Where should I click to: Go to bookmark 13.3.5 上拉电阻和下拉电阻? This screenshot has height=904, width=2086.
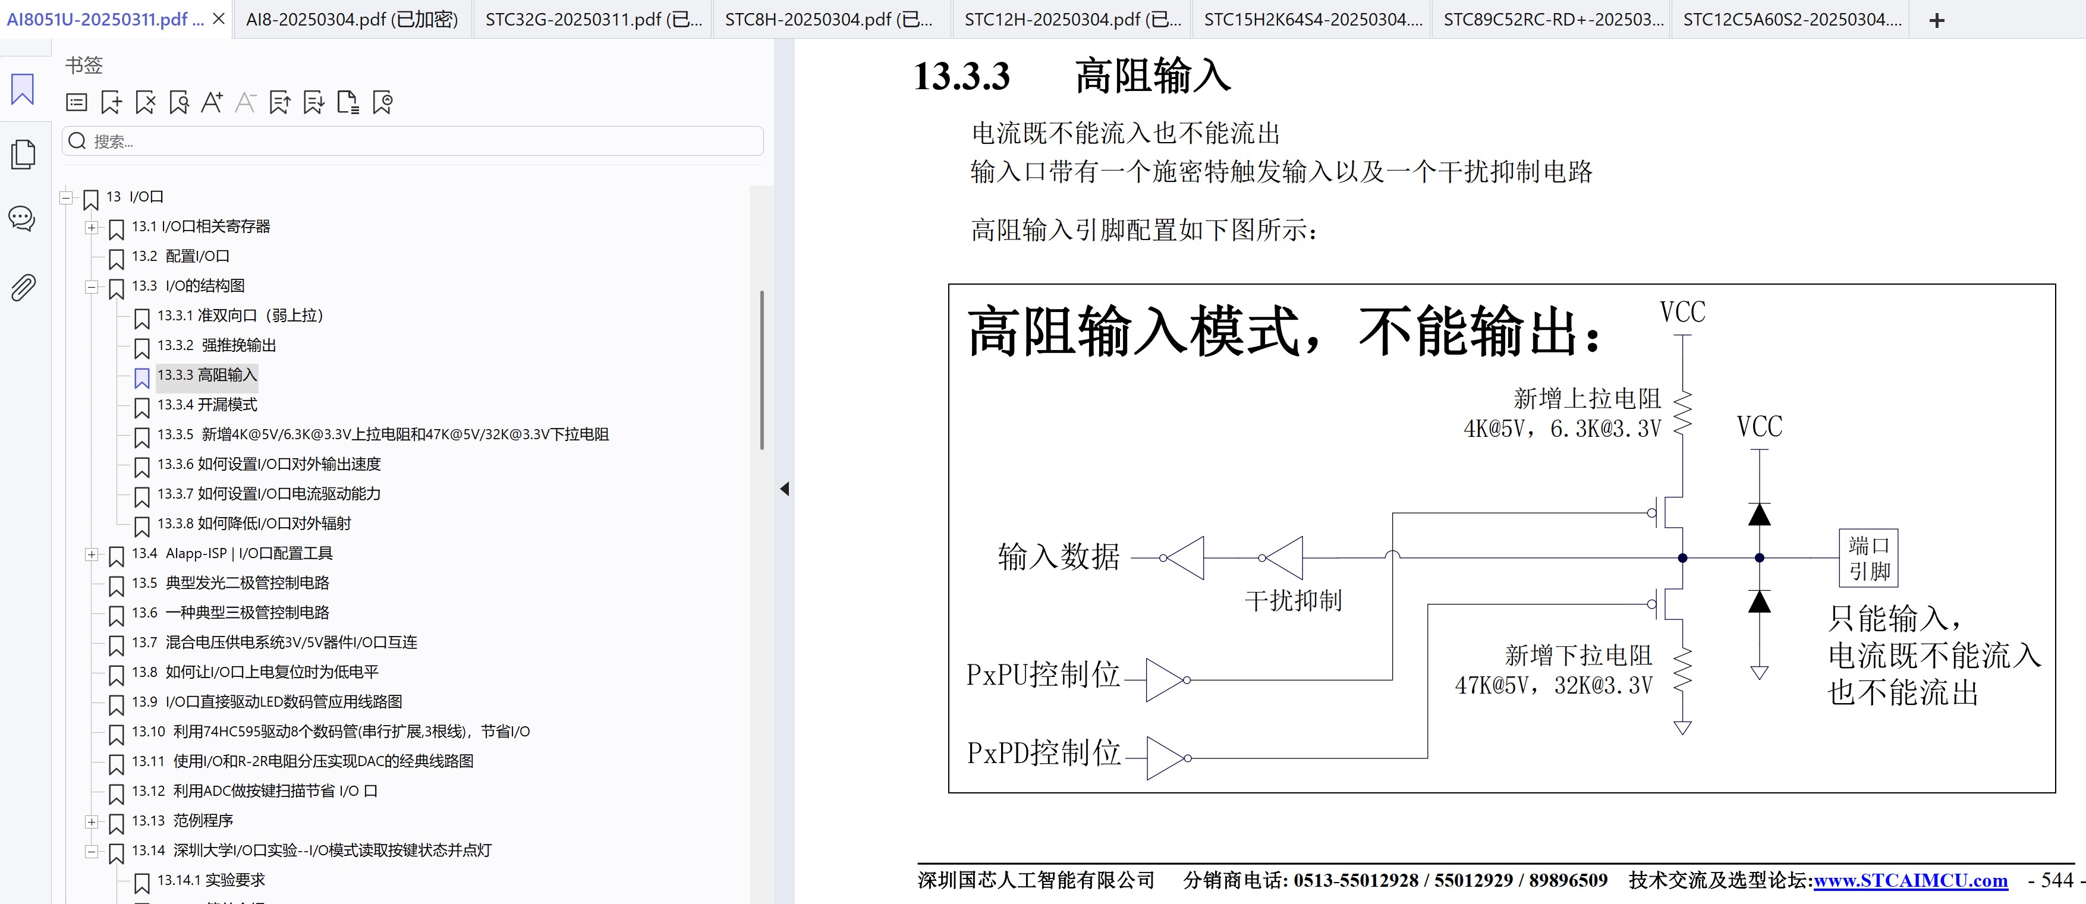point(383,434)
